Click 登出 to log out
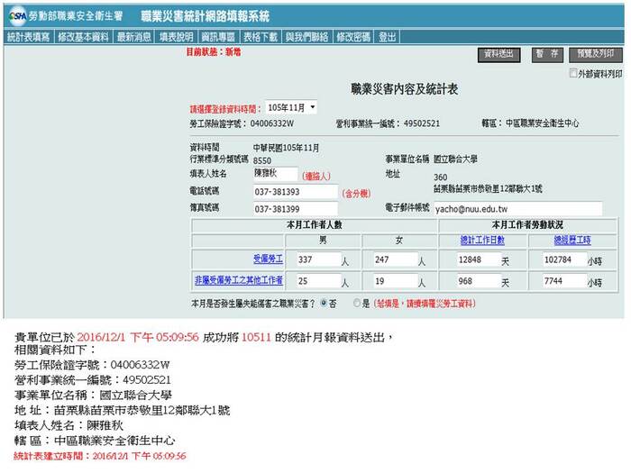This screenshot has width=631, height=473. 387,37
